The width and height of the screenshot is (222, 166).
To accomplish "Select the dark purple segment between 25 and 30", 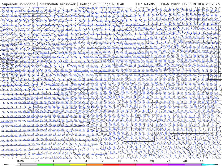I will tap(177, 165).
